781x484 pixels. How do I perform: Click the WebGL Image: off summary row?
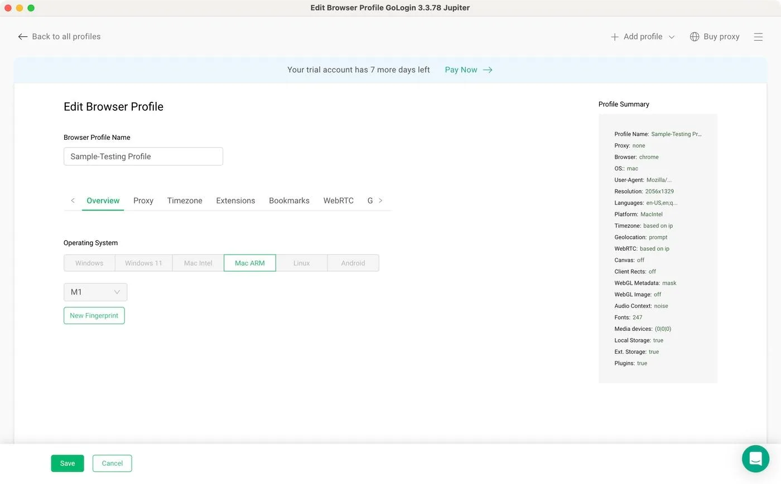[638, 295]
